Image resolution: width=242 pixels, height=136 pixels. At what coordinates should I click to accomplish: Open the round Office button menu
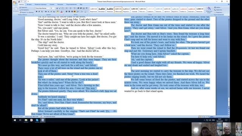click(x=14, y=2)
